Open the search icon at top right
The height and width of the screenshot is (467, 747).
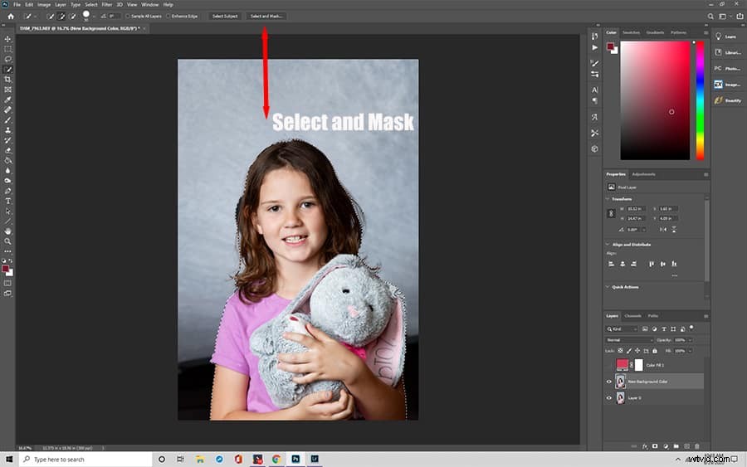coord(710,17)
